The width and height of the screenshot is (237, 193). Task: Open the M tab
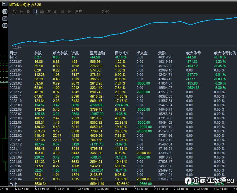62,11
